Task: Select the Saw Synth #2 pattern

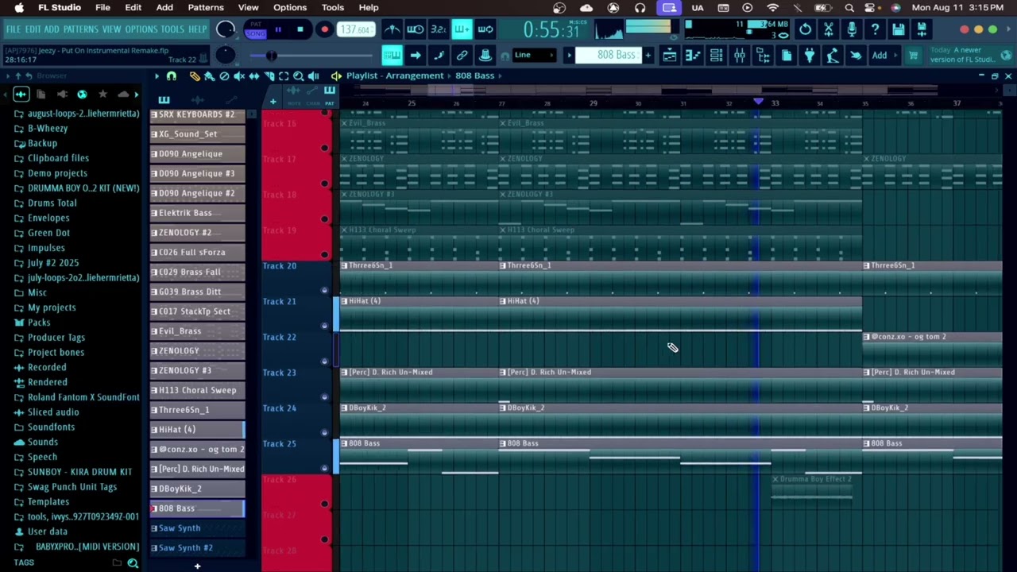Action: (x=197, y=547)
